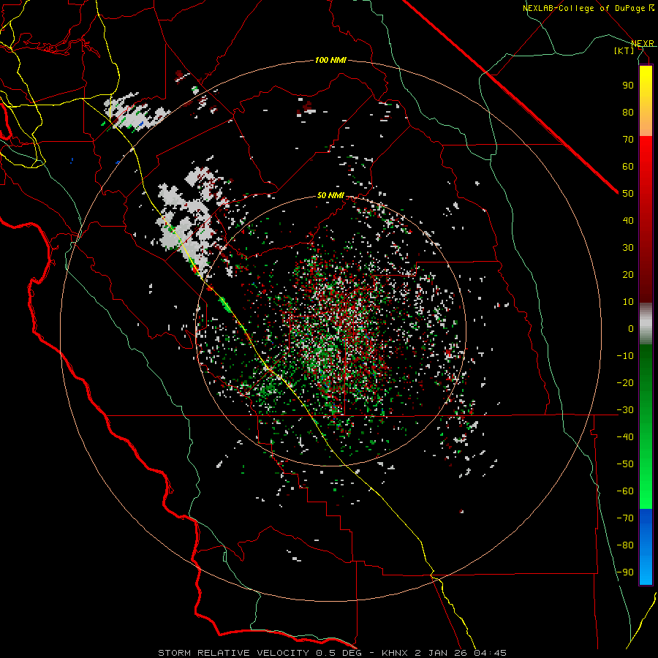Click the bright red band of the color bar
658x658 pixels.
pyautogui.click(x=646, y=154)
